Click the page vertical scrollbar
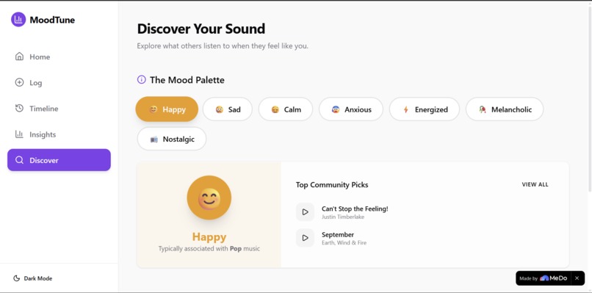592x293 pixels. click(x=590, y=98)
